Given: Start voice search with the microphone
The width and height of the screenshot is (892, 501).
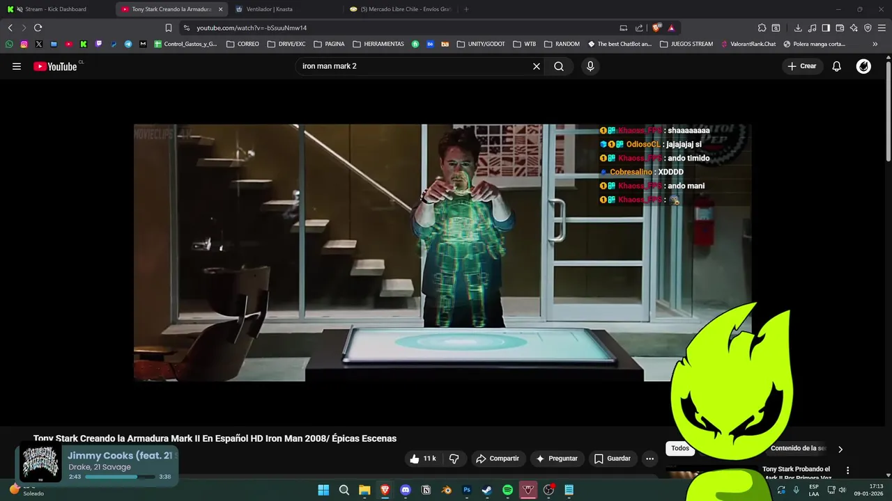Looking at the screenshot, I should 590,66.
